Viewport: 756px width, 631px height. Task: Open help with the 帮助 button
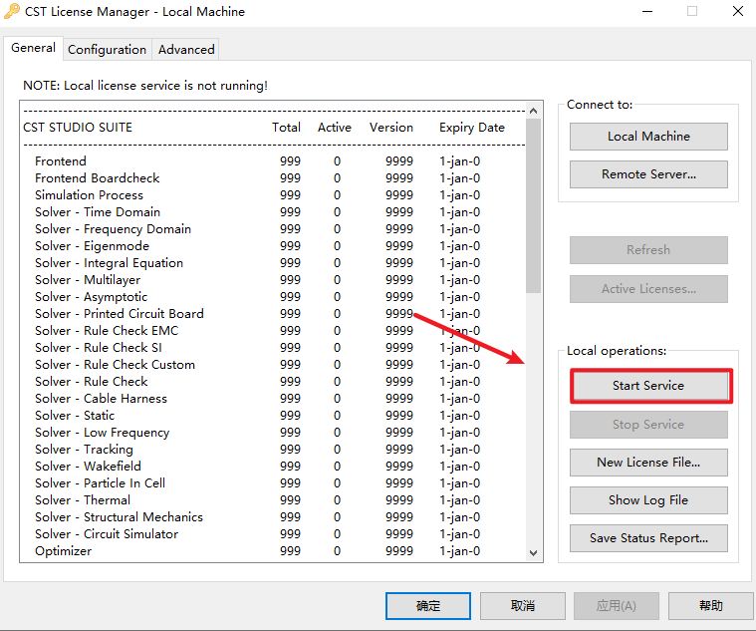click(x=710, y=605)
